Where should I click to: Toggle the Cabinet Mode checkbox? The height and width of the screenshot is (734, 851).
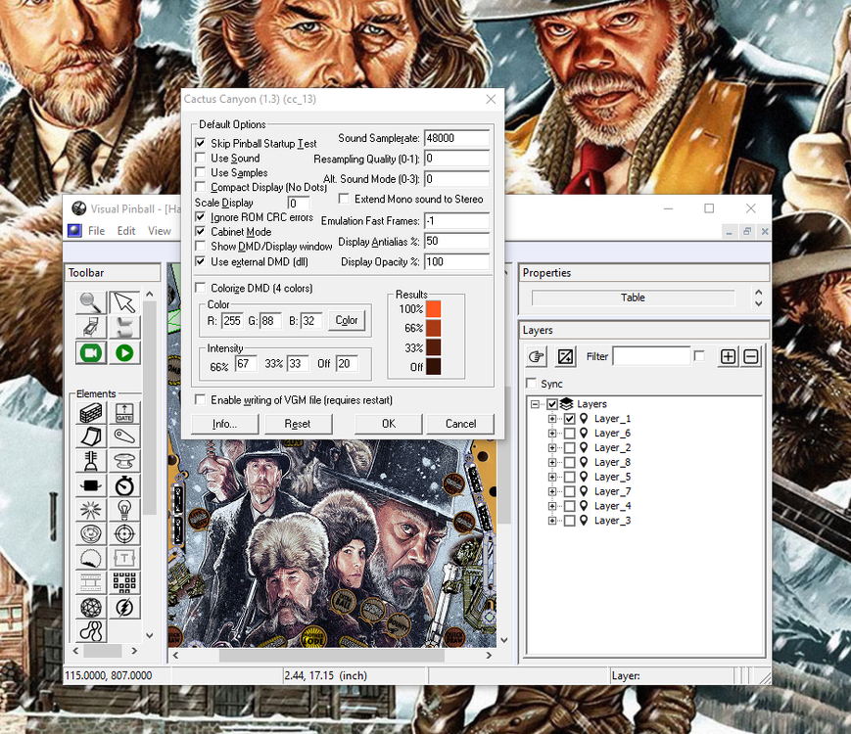[201, 232]
